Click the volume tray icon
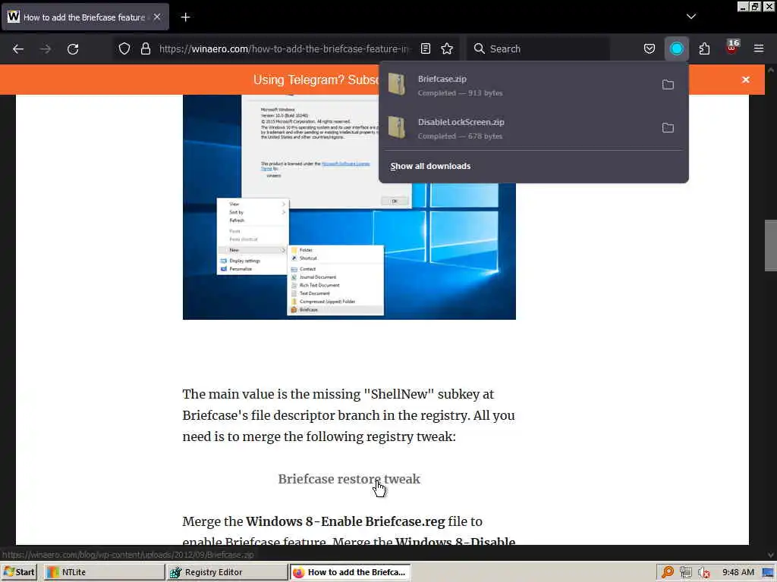The image size is (777, 582). tap(703, 572)
